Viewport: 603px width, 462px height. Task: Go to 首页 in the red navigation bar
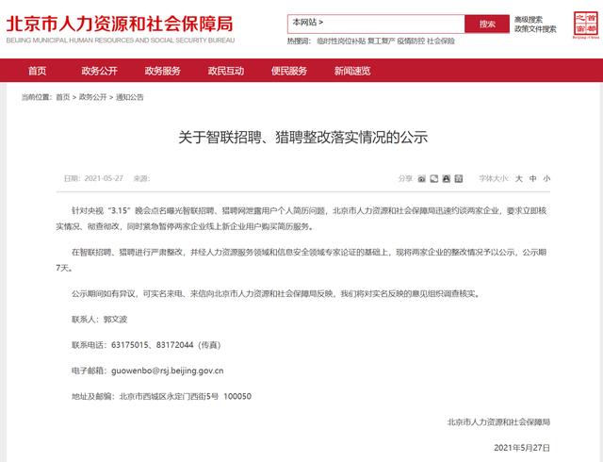[x=37, y=71]
